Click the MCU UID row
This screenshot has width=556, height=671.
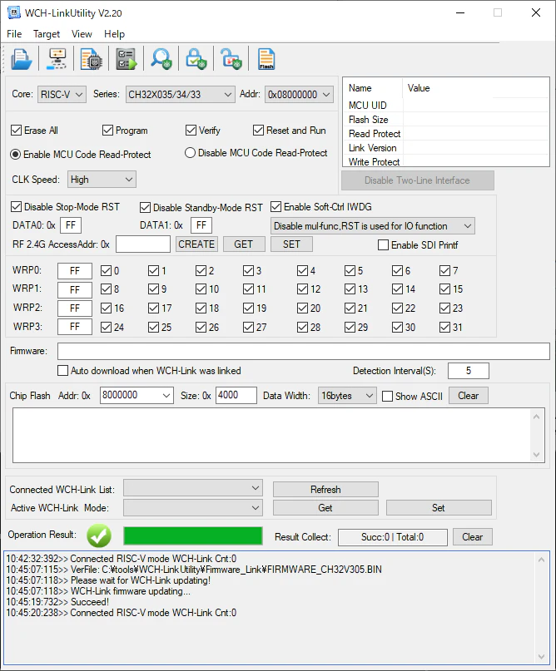click(x=446, y=106)
